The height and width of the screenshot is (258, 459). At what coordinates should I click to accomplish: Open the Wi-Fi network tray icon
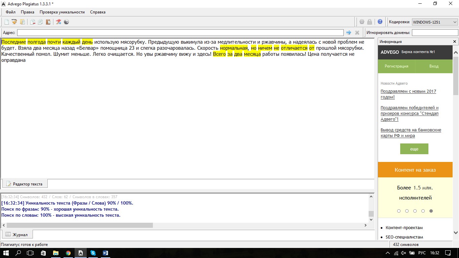point(396,253)
